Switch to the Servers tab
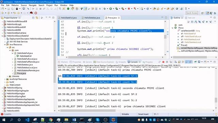218x123 pixels. tap(87, 62)
